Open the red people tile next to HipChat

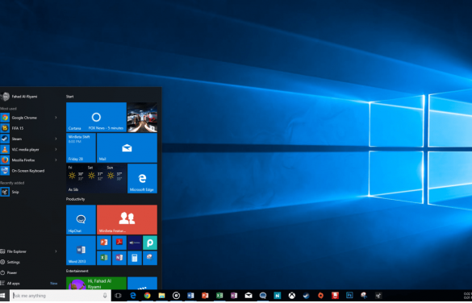click(x=127, y=220)
